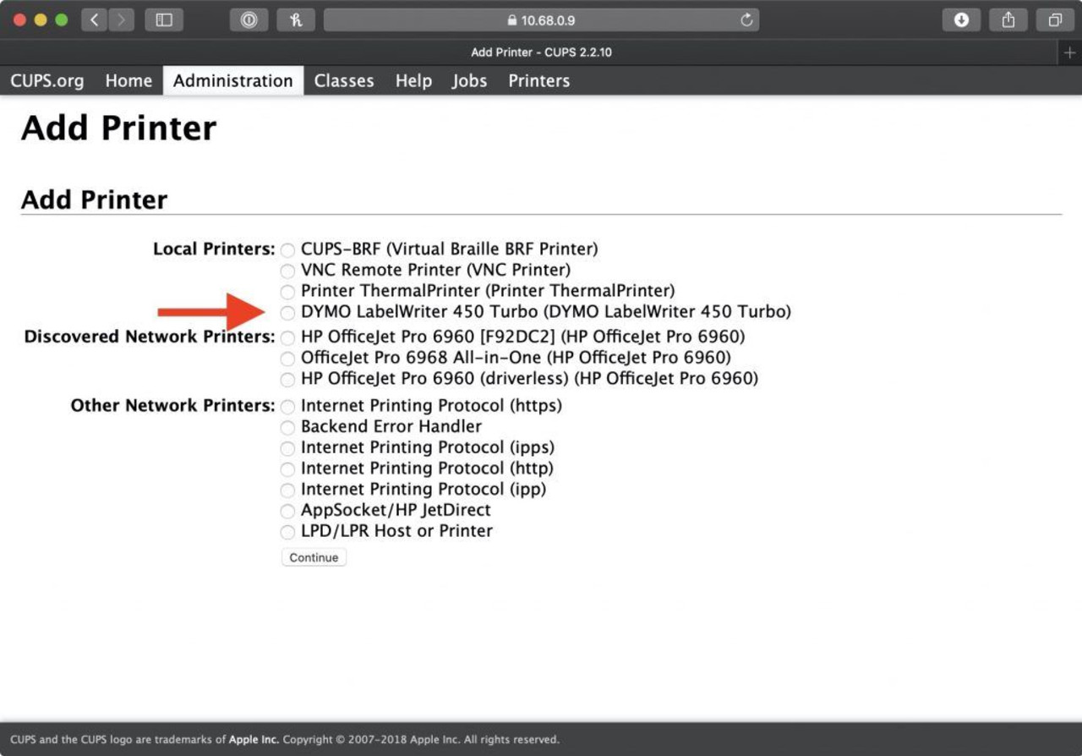Open the Help tab
1082x756 pixels.
click(x=413, y=81)
